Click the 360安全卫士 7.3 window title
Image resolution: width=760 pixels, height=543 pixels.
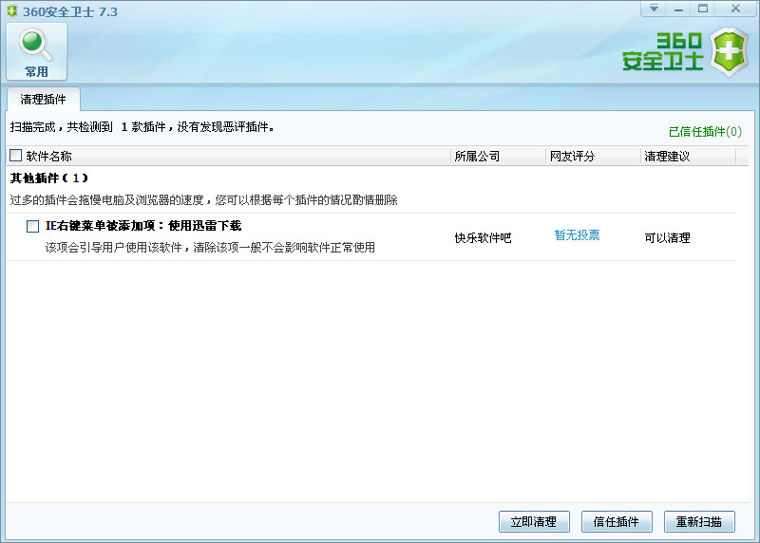70,11
